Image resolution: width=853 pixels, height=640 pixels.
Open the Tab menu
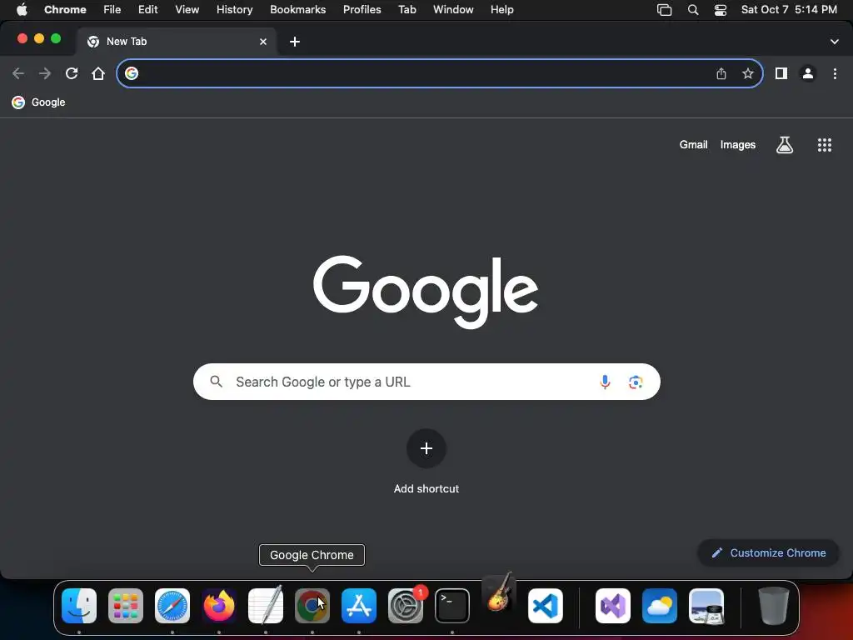[407, 10]
